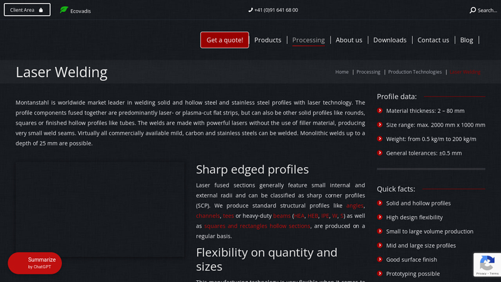Navigate to Contact us
This screenshot has height=282, width=501.
(433, 40)
